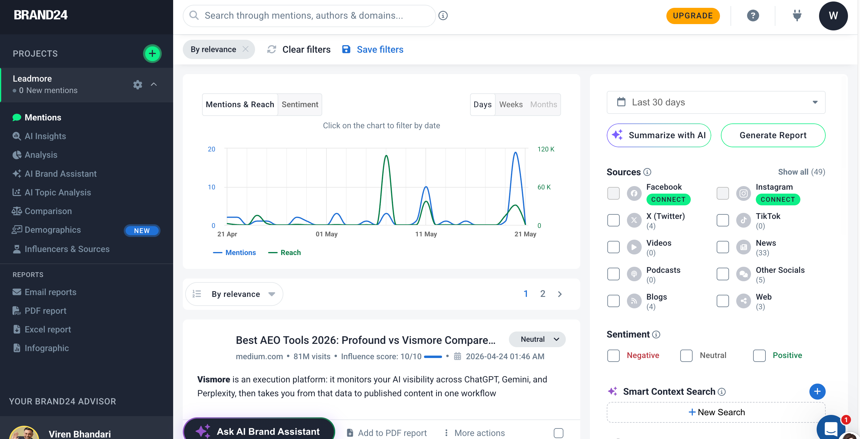The width and height of the screenshot is (860, 439).
Task: Click the Save filters disk icon
Action: [346, 49]
